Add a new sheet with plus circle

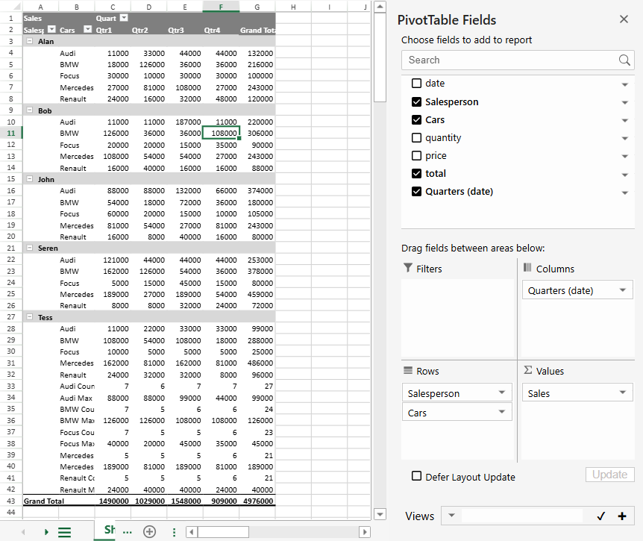click(x=149, y=532)
